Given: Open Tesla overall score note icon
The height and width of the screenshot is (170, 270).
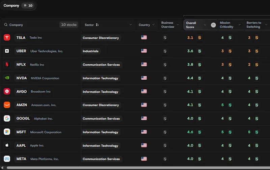Looking at the screenshot, I should click(x=199, y=38).
